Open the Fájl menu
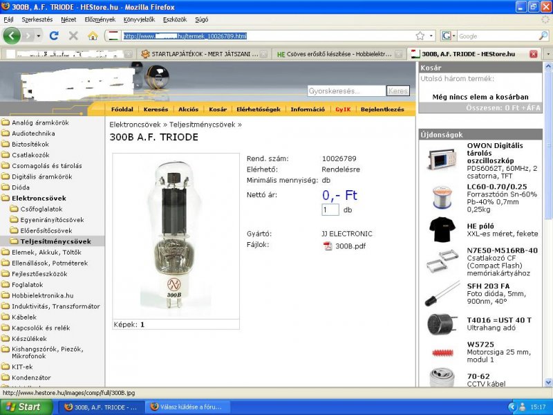Viewport: 553px width, 415px height. click(x=8, y=19)
